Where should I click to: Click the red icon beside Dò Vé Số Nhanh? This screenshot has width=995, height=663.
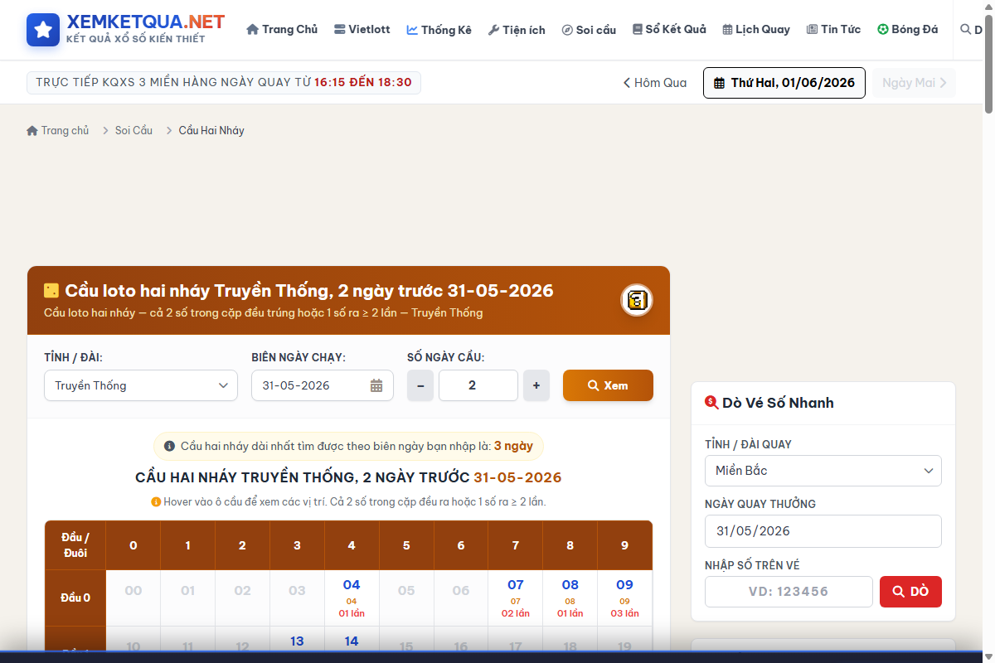coord(711,403)
